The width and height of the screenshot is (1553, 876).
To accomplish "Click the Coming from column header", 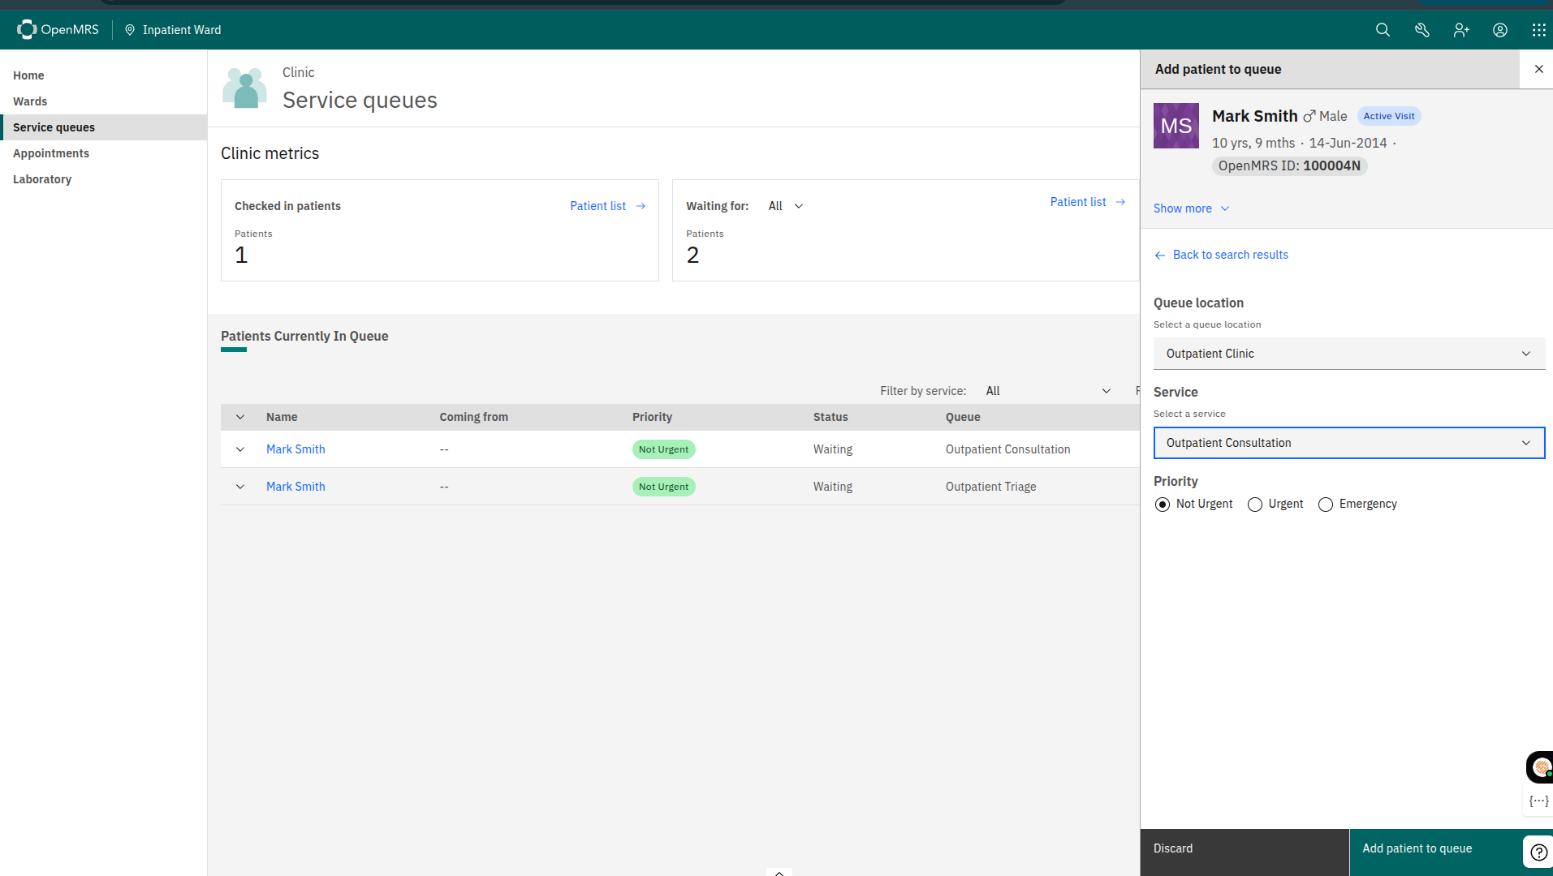I will pos(473,417).
